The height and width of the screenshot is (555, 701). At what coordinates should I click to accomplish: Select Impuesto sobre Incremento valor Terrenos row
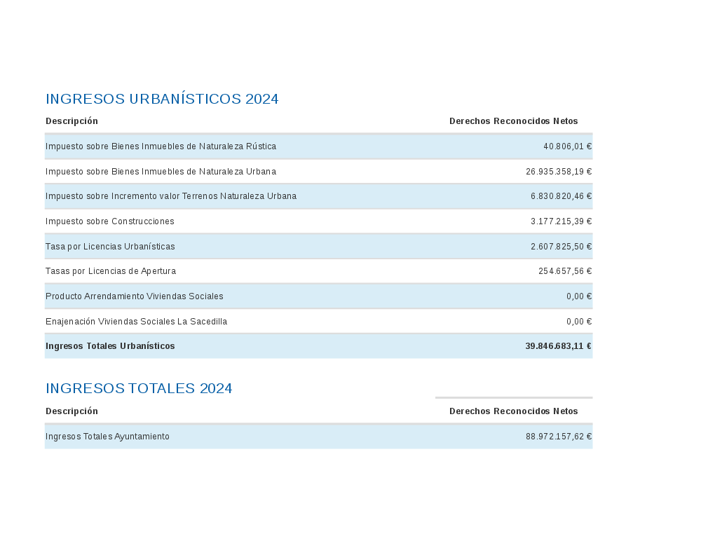(x=170, y=196)
